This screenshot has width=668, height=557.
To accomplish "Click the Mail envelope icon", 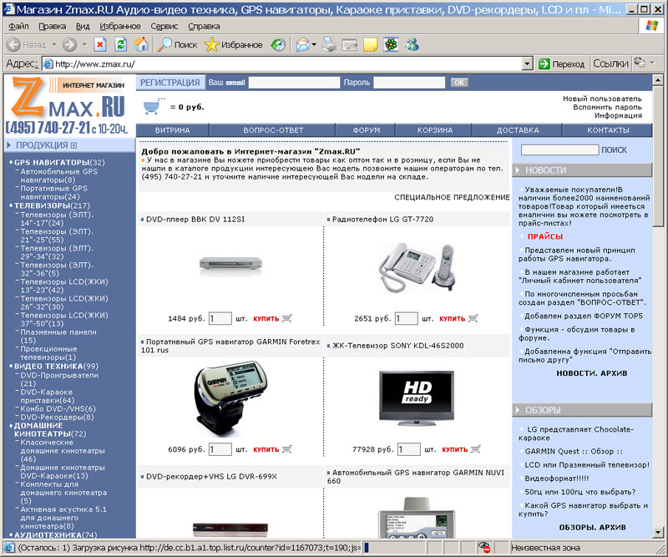I will click(302, 44).
